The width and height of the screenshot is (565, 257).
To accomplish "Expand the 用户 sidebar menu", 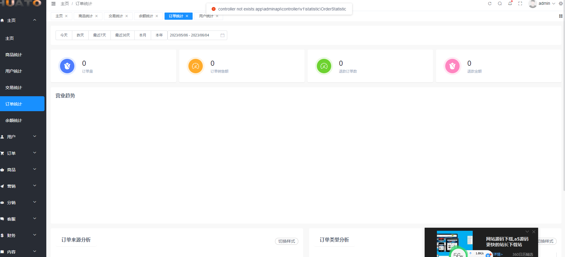I will pos(35,136).
